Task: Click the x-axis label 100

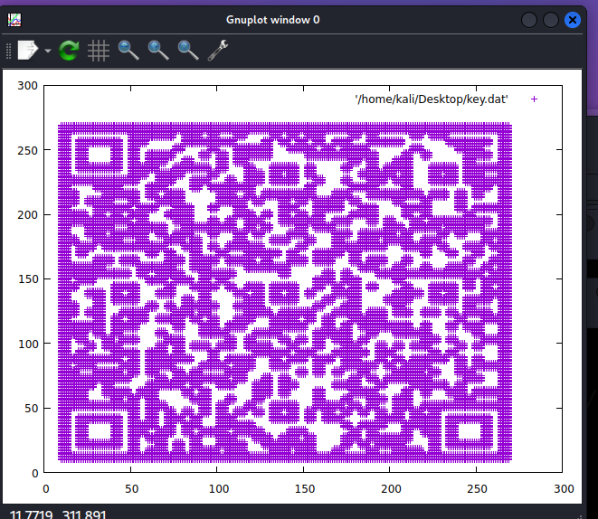Action: [x=219, y=489]
